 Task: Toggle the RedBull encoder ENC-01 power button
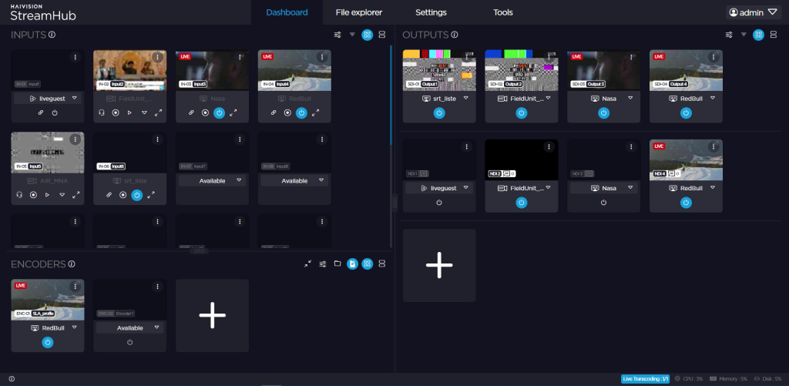[x=48, y=342]
